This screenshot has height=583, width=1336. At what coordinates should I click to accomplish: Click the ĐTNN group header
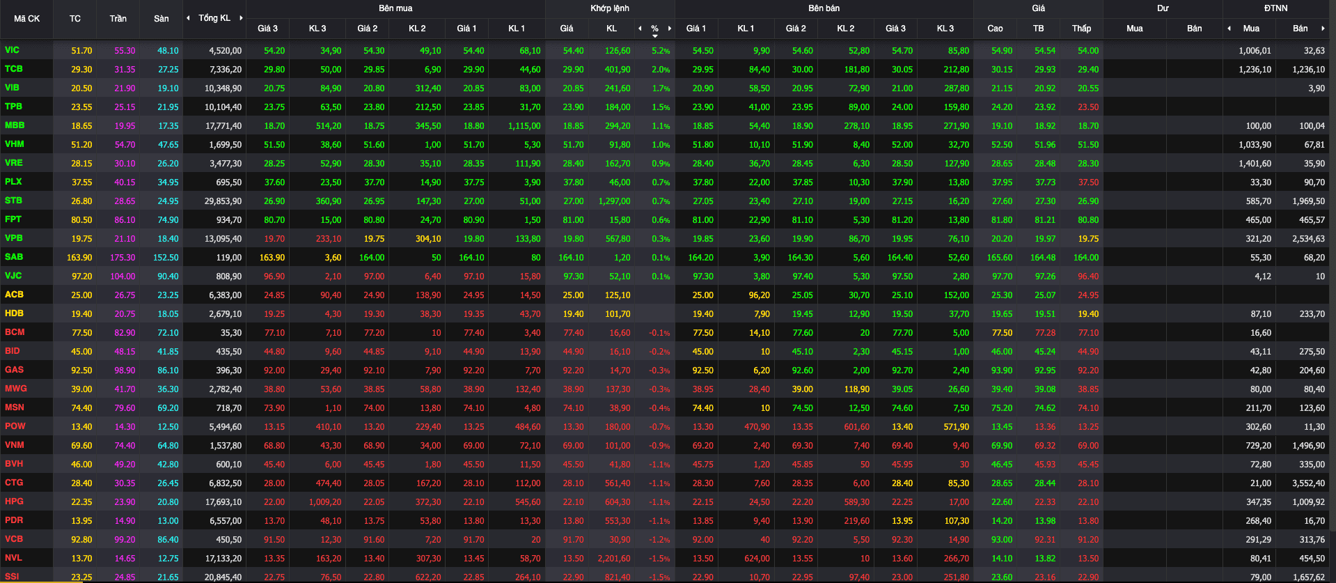[1276, 8]
